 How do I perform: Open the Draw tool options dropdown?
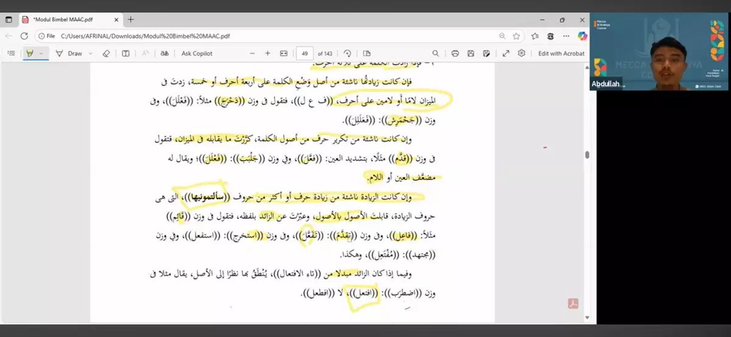click(x=91, y=54)
